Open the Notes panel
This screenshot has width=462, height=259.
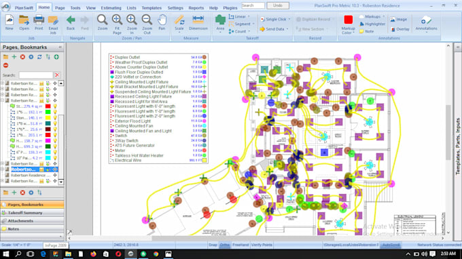coord(32,228)
